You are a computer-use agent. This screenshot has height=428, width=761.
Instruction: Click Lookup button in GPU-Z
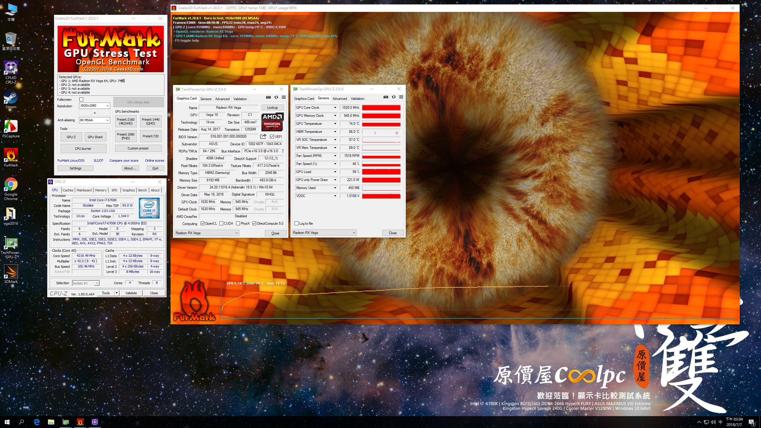(x=272, y=108)
